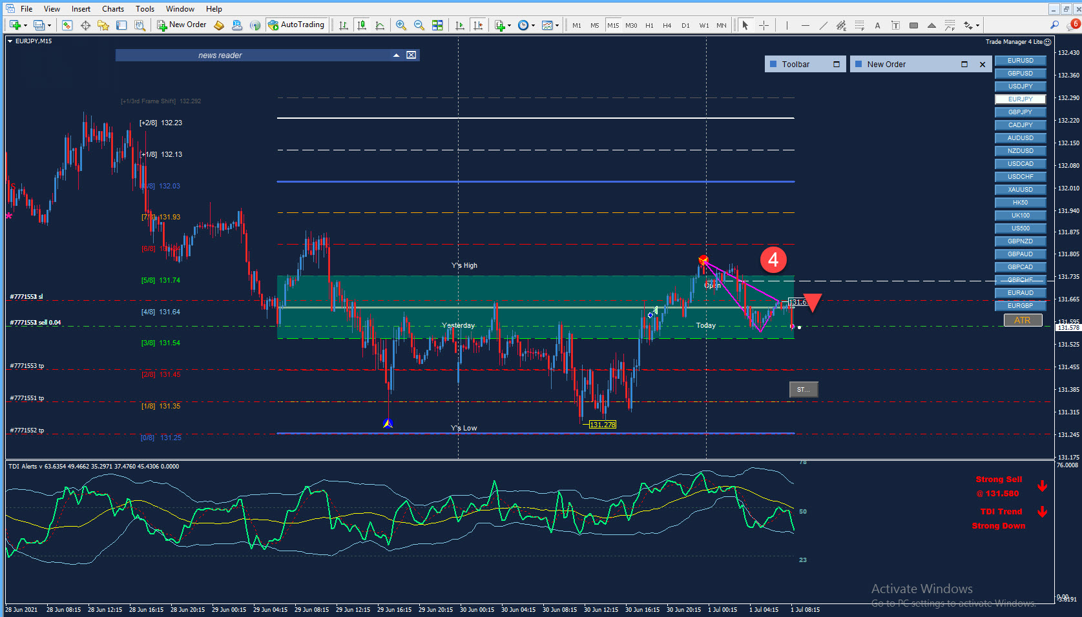
Task: Zoom in on the chart
Action: (x=401, y=25)
